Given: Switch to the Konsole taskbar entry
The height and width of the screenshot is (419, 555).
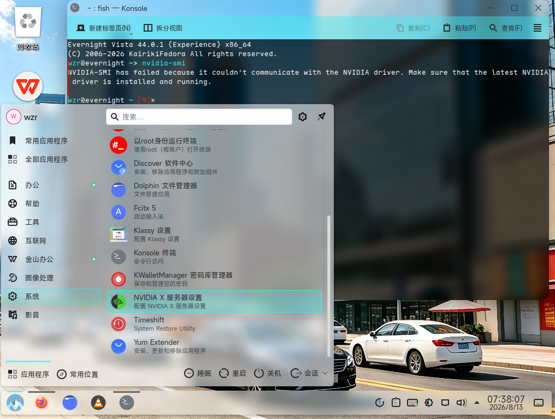Looking at the screenshot, I should (126, 403).
